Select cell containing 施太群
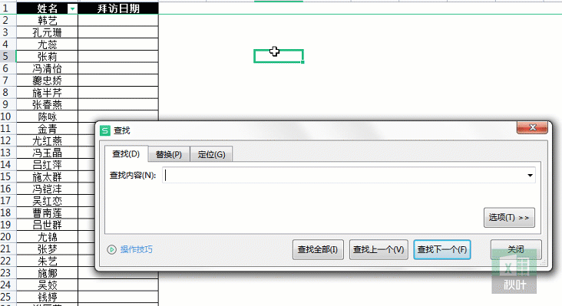Viewport: 562px width, 306px height. tap(48, 177)
